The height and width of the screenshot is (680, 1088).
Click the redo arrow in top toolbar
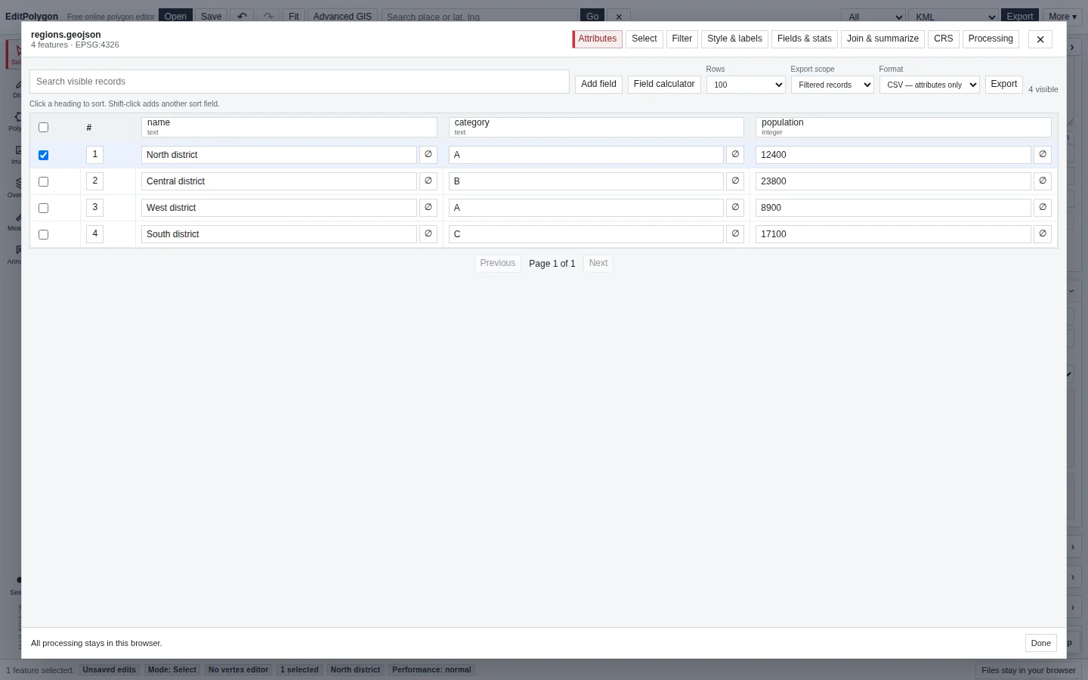click(268, 16)
